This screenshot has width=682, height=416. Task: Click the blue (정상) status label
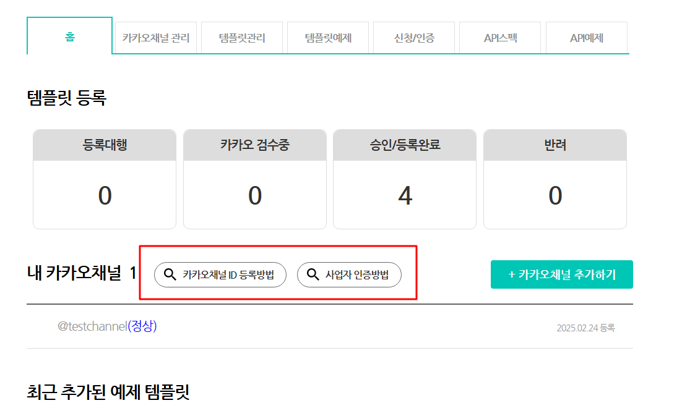[x=142, y=326]
